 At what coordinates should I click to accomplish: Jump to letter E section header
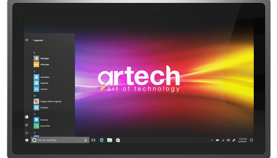[x=35, y=114]
